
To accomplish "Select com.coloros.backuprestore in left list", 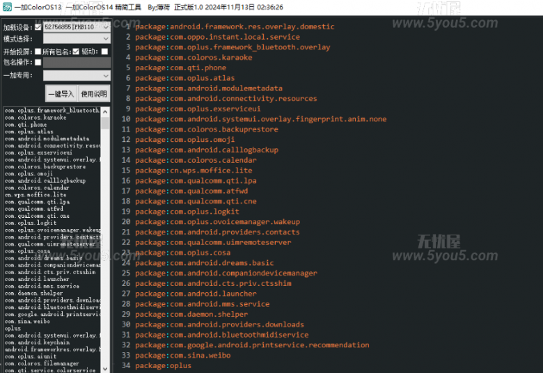I will (45, 167).
